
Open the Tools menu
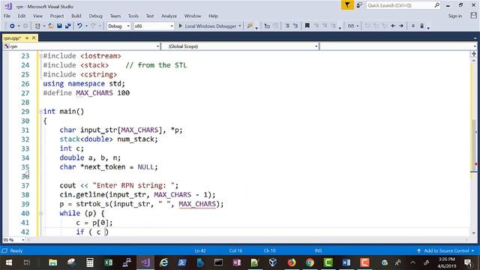click(x=133, y=16)
